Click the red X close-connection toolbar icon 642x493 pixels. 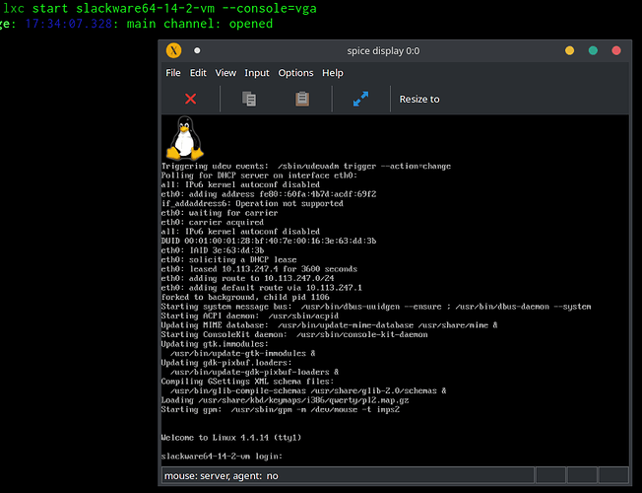pos(190,99)
